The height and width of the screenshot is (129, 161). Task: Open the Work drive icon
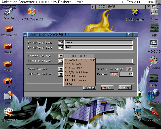point(8,46)
